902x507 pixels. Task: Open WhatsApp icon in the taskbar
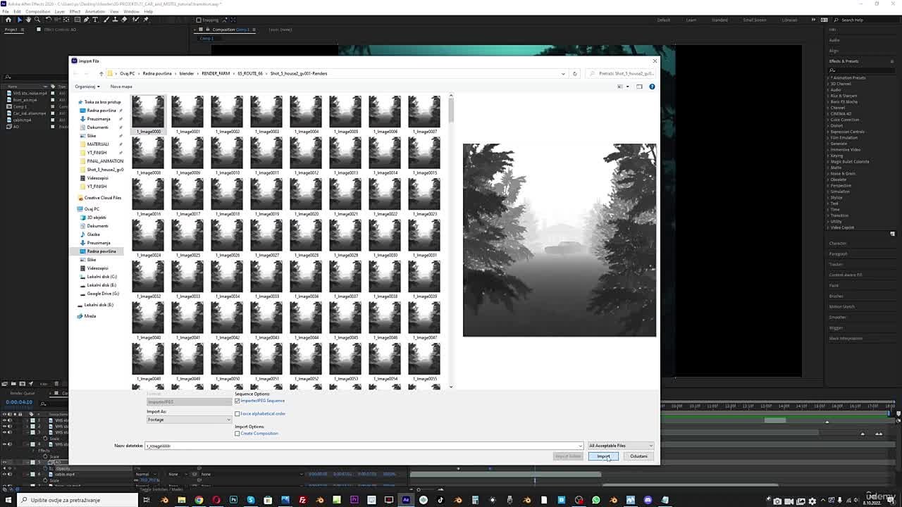pyautogui.click(x=595, y=500)
